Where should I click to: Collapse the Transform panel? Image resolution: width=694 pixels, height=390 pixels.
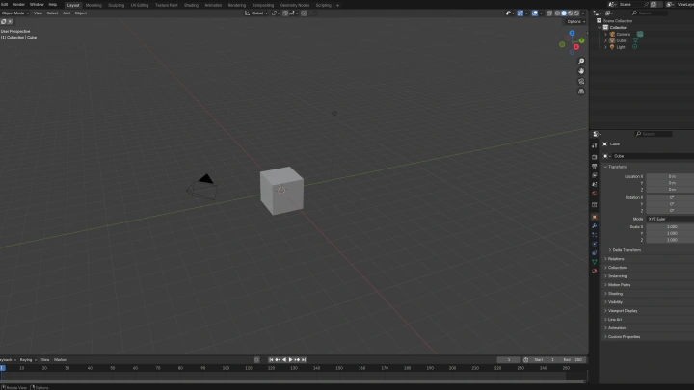pyautogui.click(x=615, y=167)
